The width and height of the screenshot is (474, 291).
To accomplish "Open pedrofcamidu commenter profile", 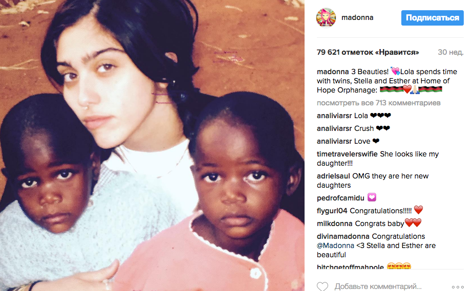I will pos(340,198).
